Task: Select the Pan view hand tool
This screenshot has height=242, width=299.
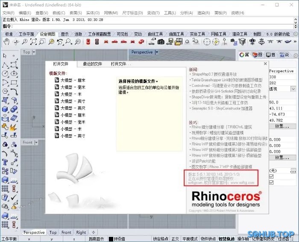Action: (6, 42)
